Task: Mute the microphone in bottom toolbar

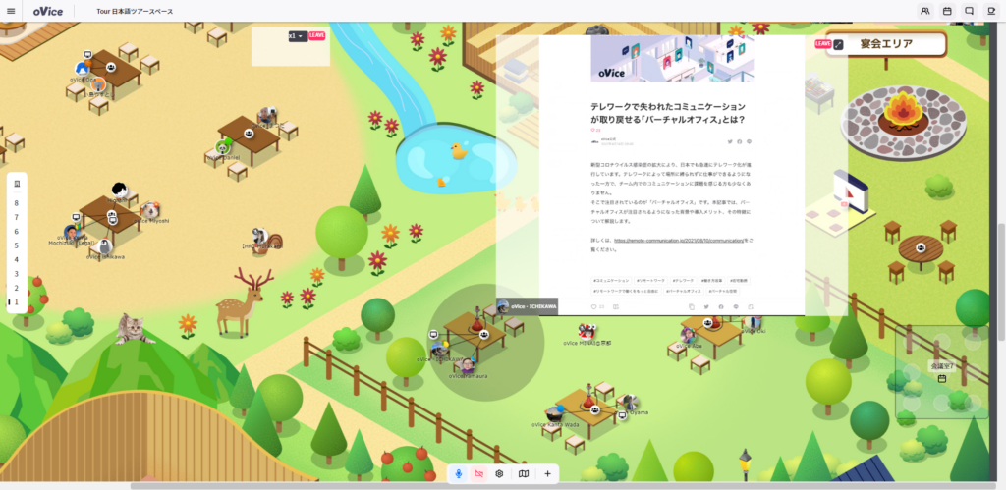Action: point(458,474)
